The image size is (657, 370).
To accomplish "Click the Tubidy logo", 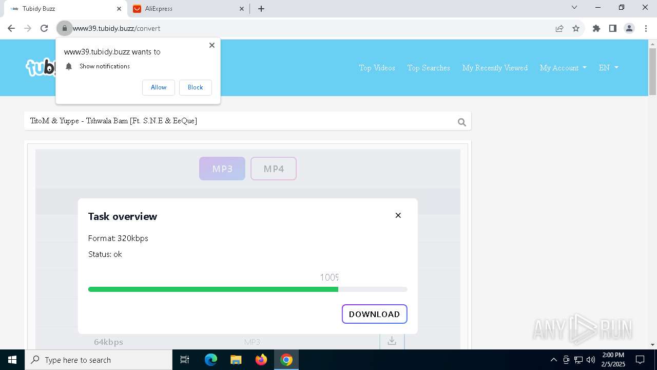I will (41, 67).
